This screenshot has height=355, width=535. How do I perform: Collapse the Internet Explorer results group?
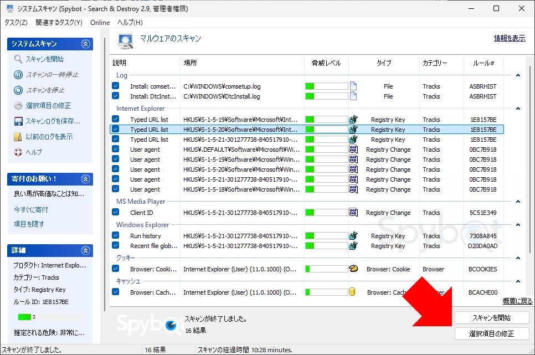[518, 109]
